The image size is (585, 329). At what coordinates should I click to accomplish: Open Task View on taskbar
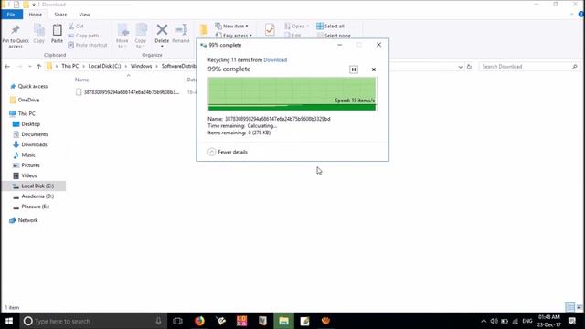177,321
